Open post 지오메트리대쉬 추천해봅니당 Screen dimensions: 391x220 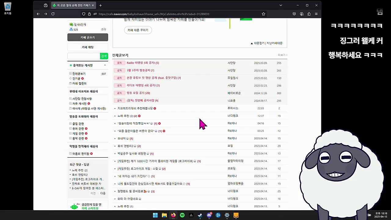135,108
